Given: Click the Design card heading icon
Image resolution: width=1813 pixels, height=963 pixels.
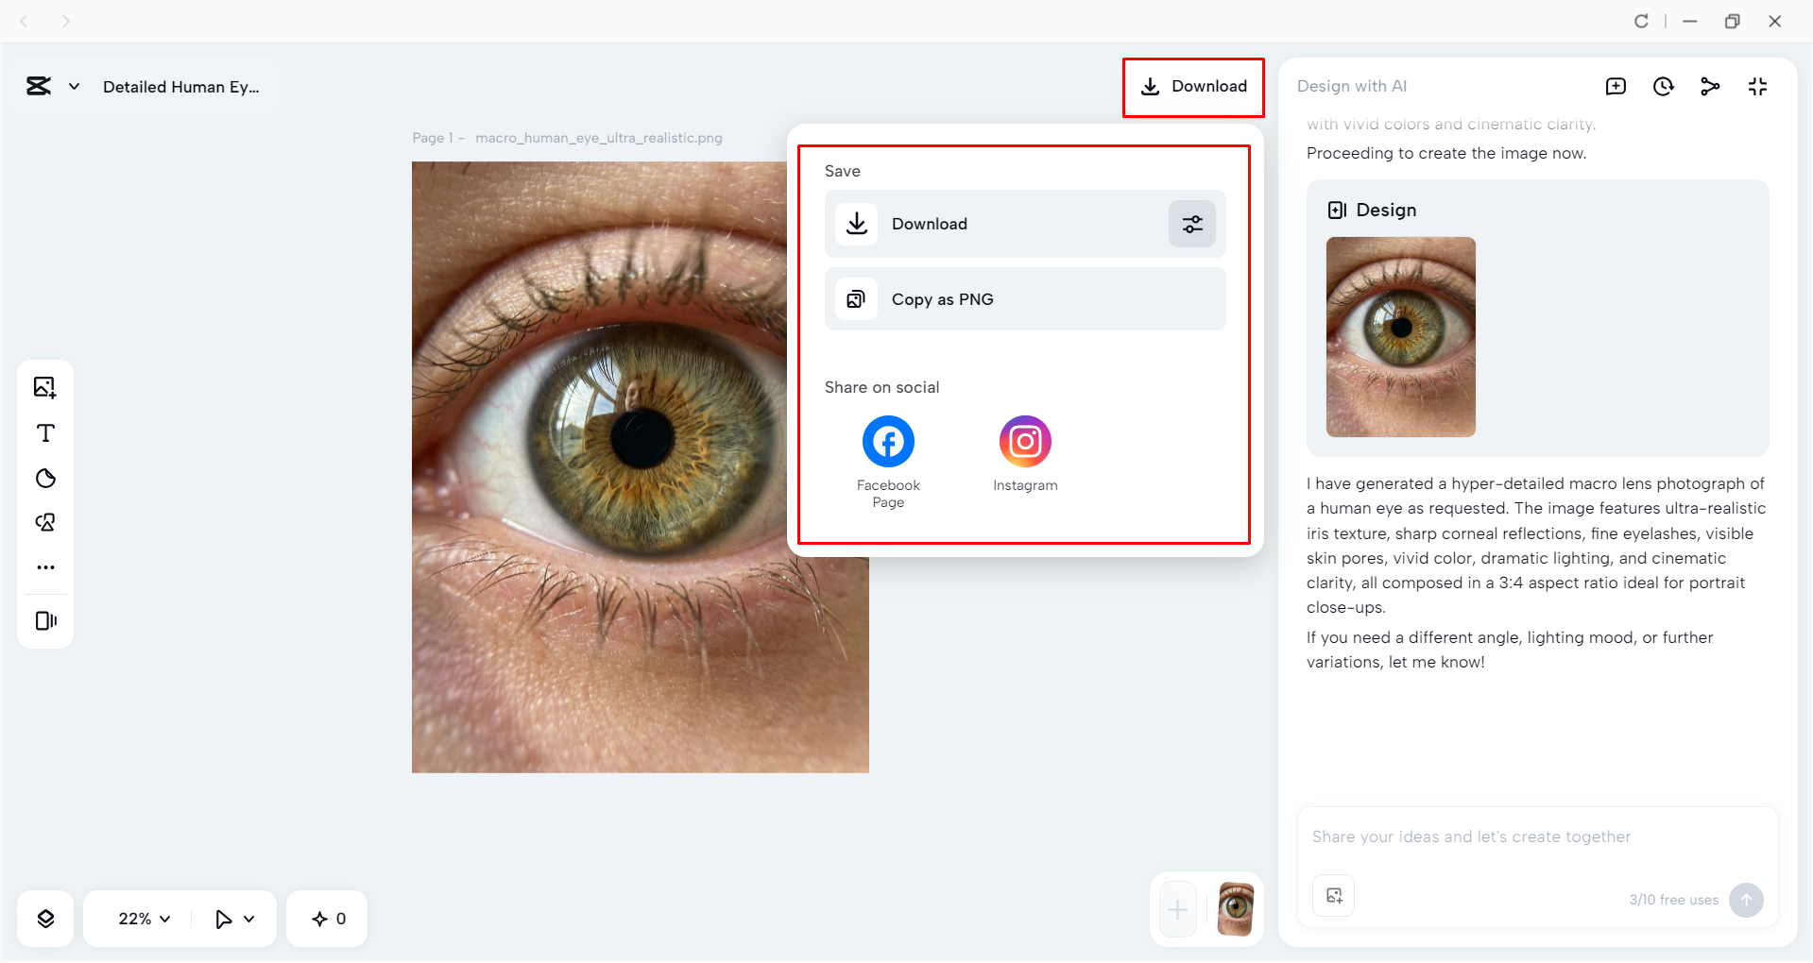Looking at the screenshot, I should (x=1337, y=211).
